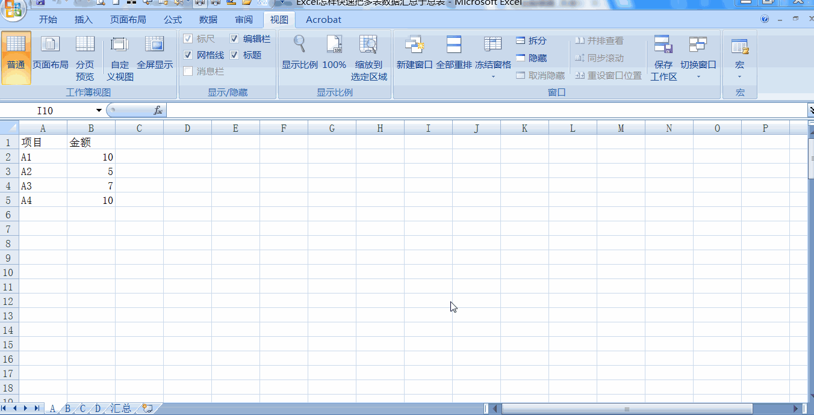This screenshot has width=814, height=415.
Task: Click the Name Box showing I10
Action: (47, 111)
